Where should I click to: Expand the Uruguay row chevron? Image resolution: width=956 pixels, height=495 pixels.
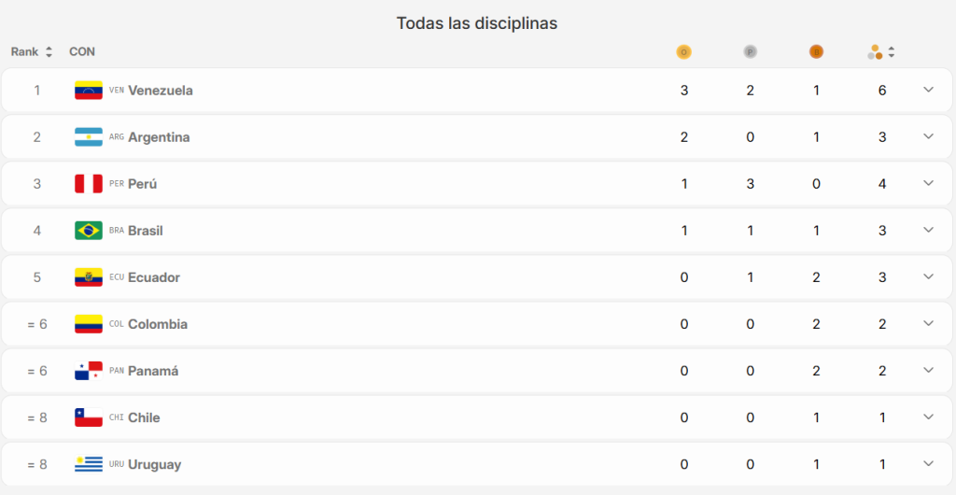click(928, 463)
